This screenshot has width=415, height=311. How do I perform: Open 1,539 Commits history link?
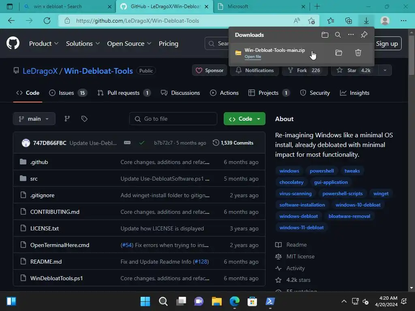[x=233, y=143]
